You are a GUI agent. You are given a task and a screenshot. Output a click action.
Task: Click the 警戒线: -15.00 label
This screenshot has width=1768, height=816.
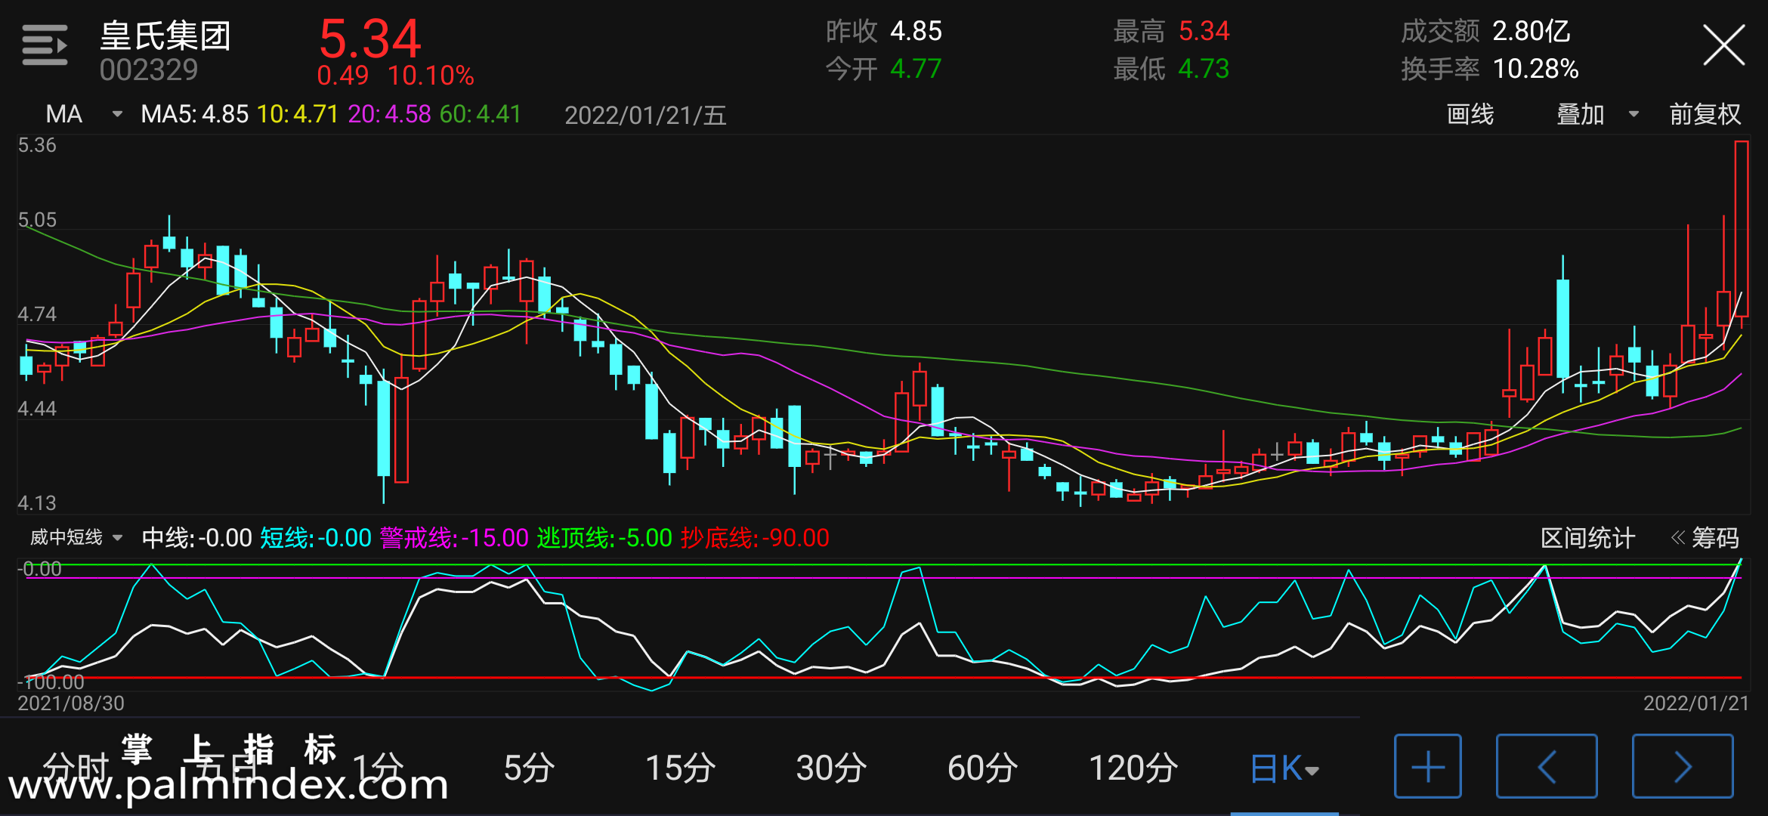coord(454,538)
